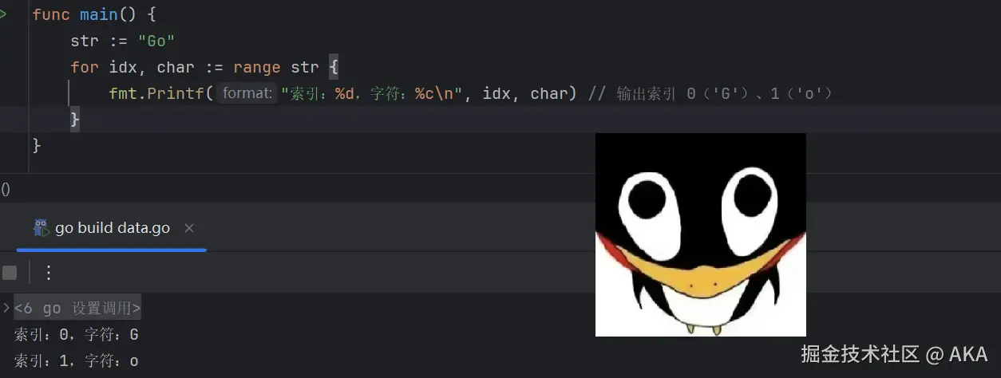
Task: Click the folded <6 go 设置调用> text
Action: 77,308
